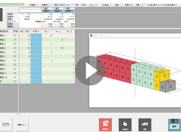Select the No. 3 column header

coord(69,31)
